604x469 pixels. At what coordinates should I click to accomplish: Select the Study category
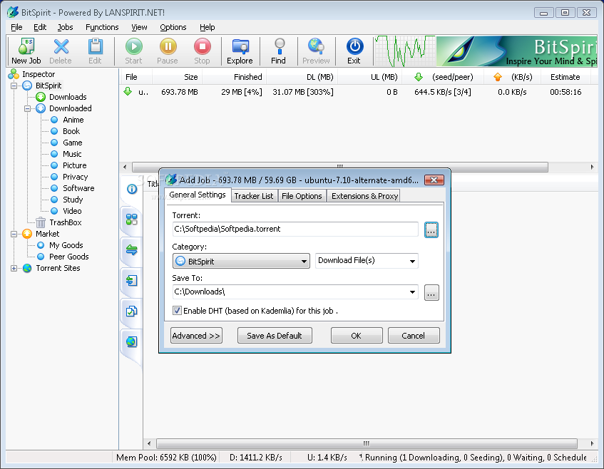(73, 200)
